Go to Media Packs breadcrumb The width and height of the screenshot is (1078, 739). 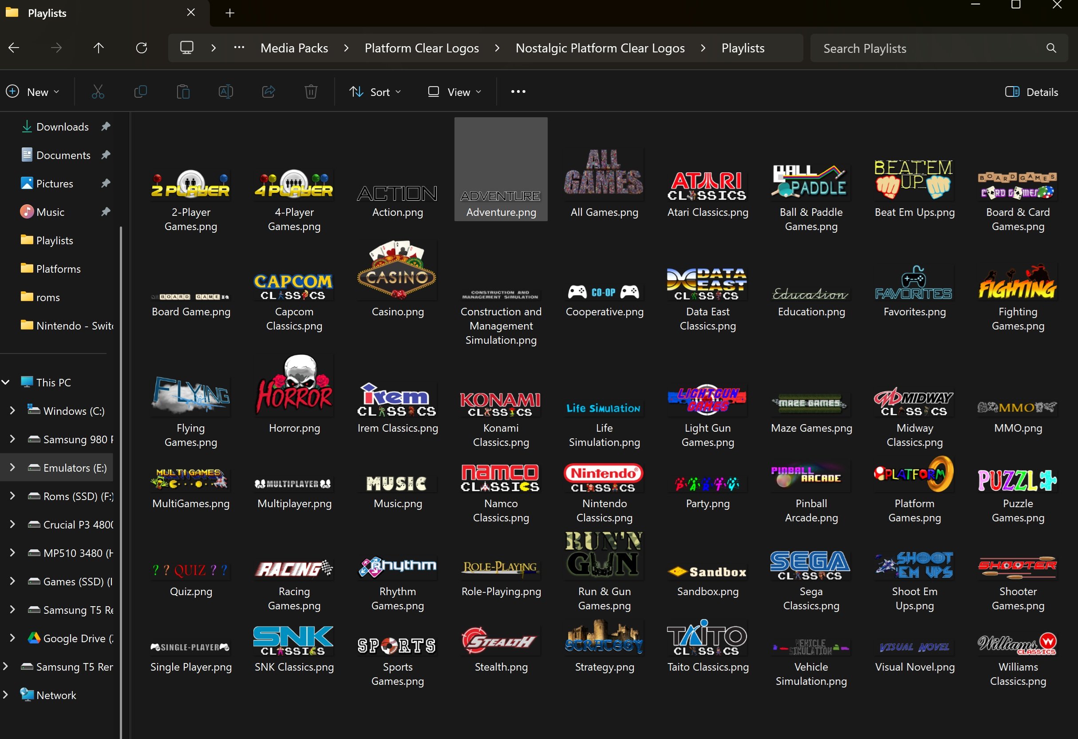coord(294,48)
